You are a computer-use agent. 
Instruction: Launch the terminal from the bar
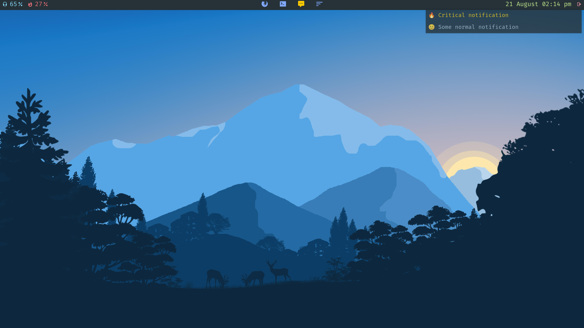283,4
